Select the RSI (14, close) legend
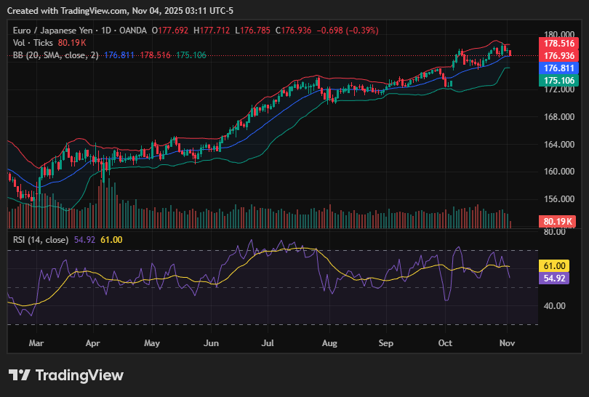Screen dimensions: 589x397 tap(41, 239)
